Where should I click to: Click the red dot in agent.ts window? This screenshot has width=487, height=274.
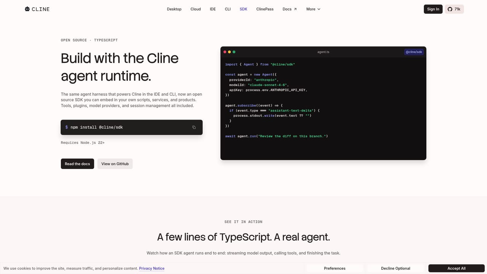pyautogui.click(x=225, y=52)
